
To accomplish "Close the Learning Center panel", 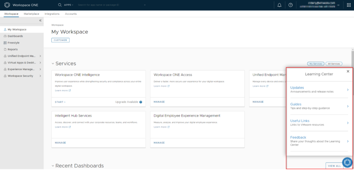I will tap(348, 71).
